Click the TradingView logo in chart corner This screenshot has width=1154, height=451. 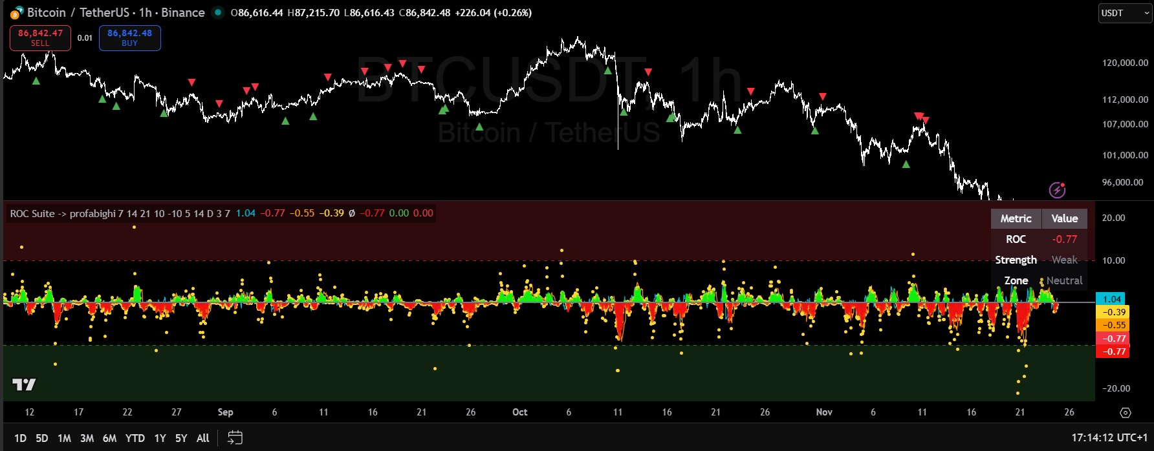24,384
